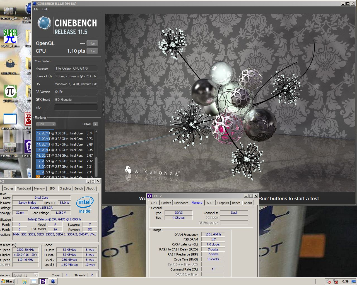This screenshot has height=285, width=357.
Task: Switch to Bench tab in left CPU-Z window
Action: pyautogui.click(x=79, y=188)
